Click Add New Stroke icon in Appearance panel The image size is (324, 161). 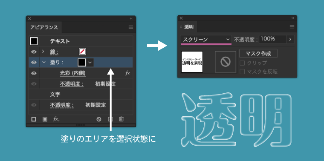point(34,119)
